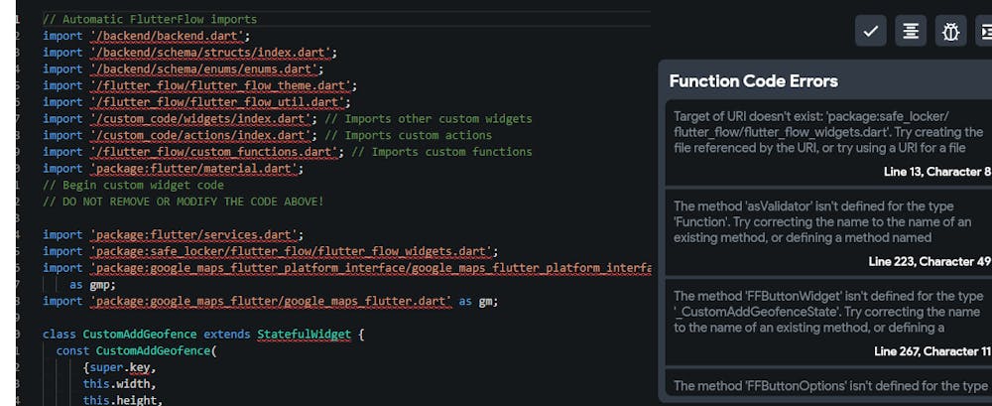
Task: Jump to Line 223, Character 49
Action: coord(930,262)
